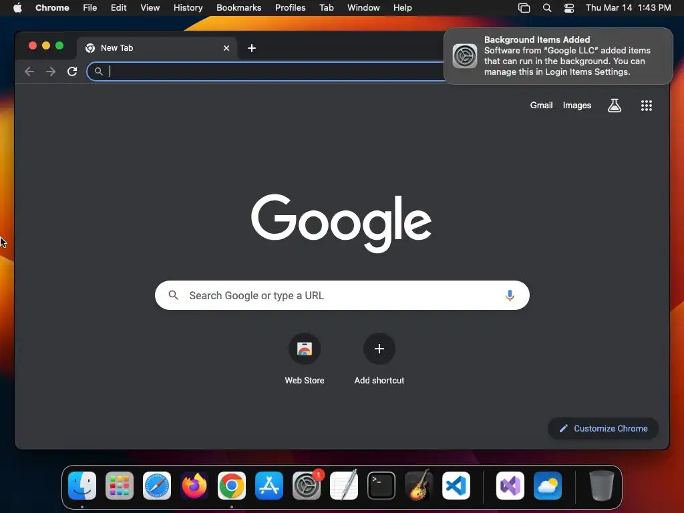Viewport: 684px width, 513px height.
Task: Open Trash from the Dock
Action: [x=602, y=486]
